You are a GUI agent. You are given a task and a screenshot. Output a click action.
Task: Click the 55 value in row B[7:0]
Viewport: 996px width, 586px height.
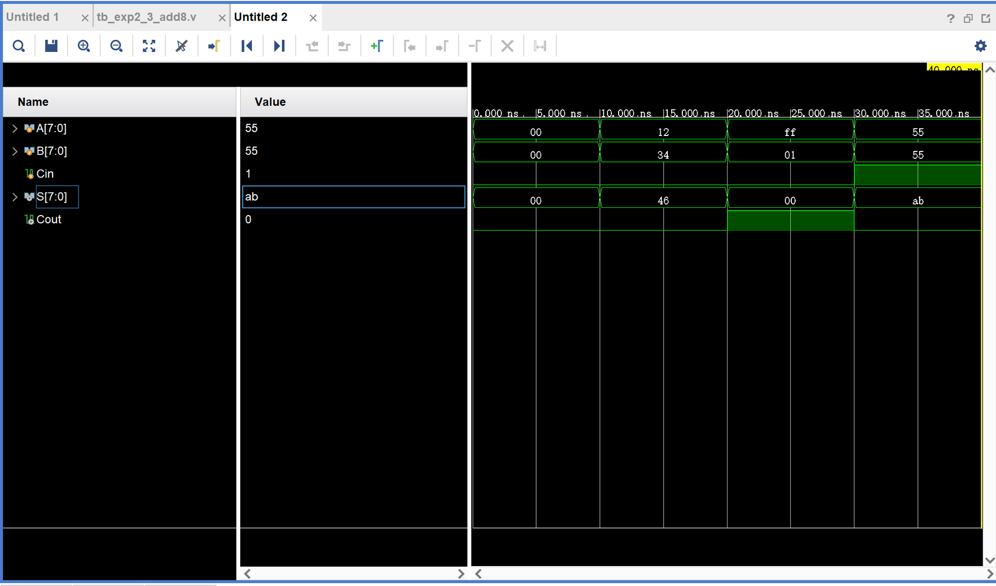(x=251, y=151)
